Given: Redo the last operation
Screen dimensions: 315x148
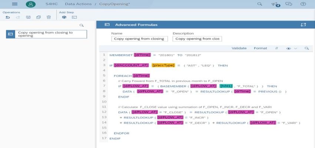Looking at the screenshot, I should point(18,17).
